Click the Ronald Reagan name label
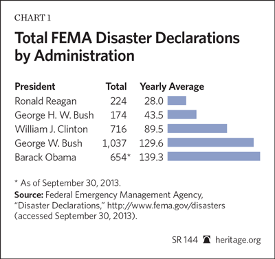The width and height of the screenshot is (275, 259). coord(45,101)
